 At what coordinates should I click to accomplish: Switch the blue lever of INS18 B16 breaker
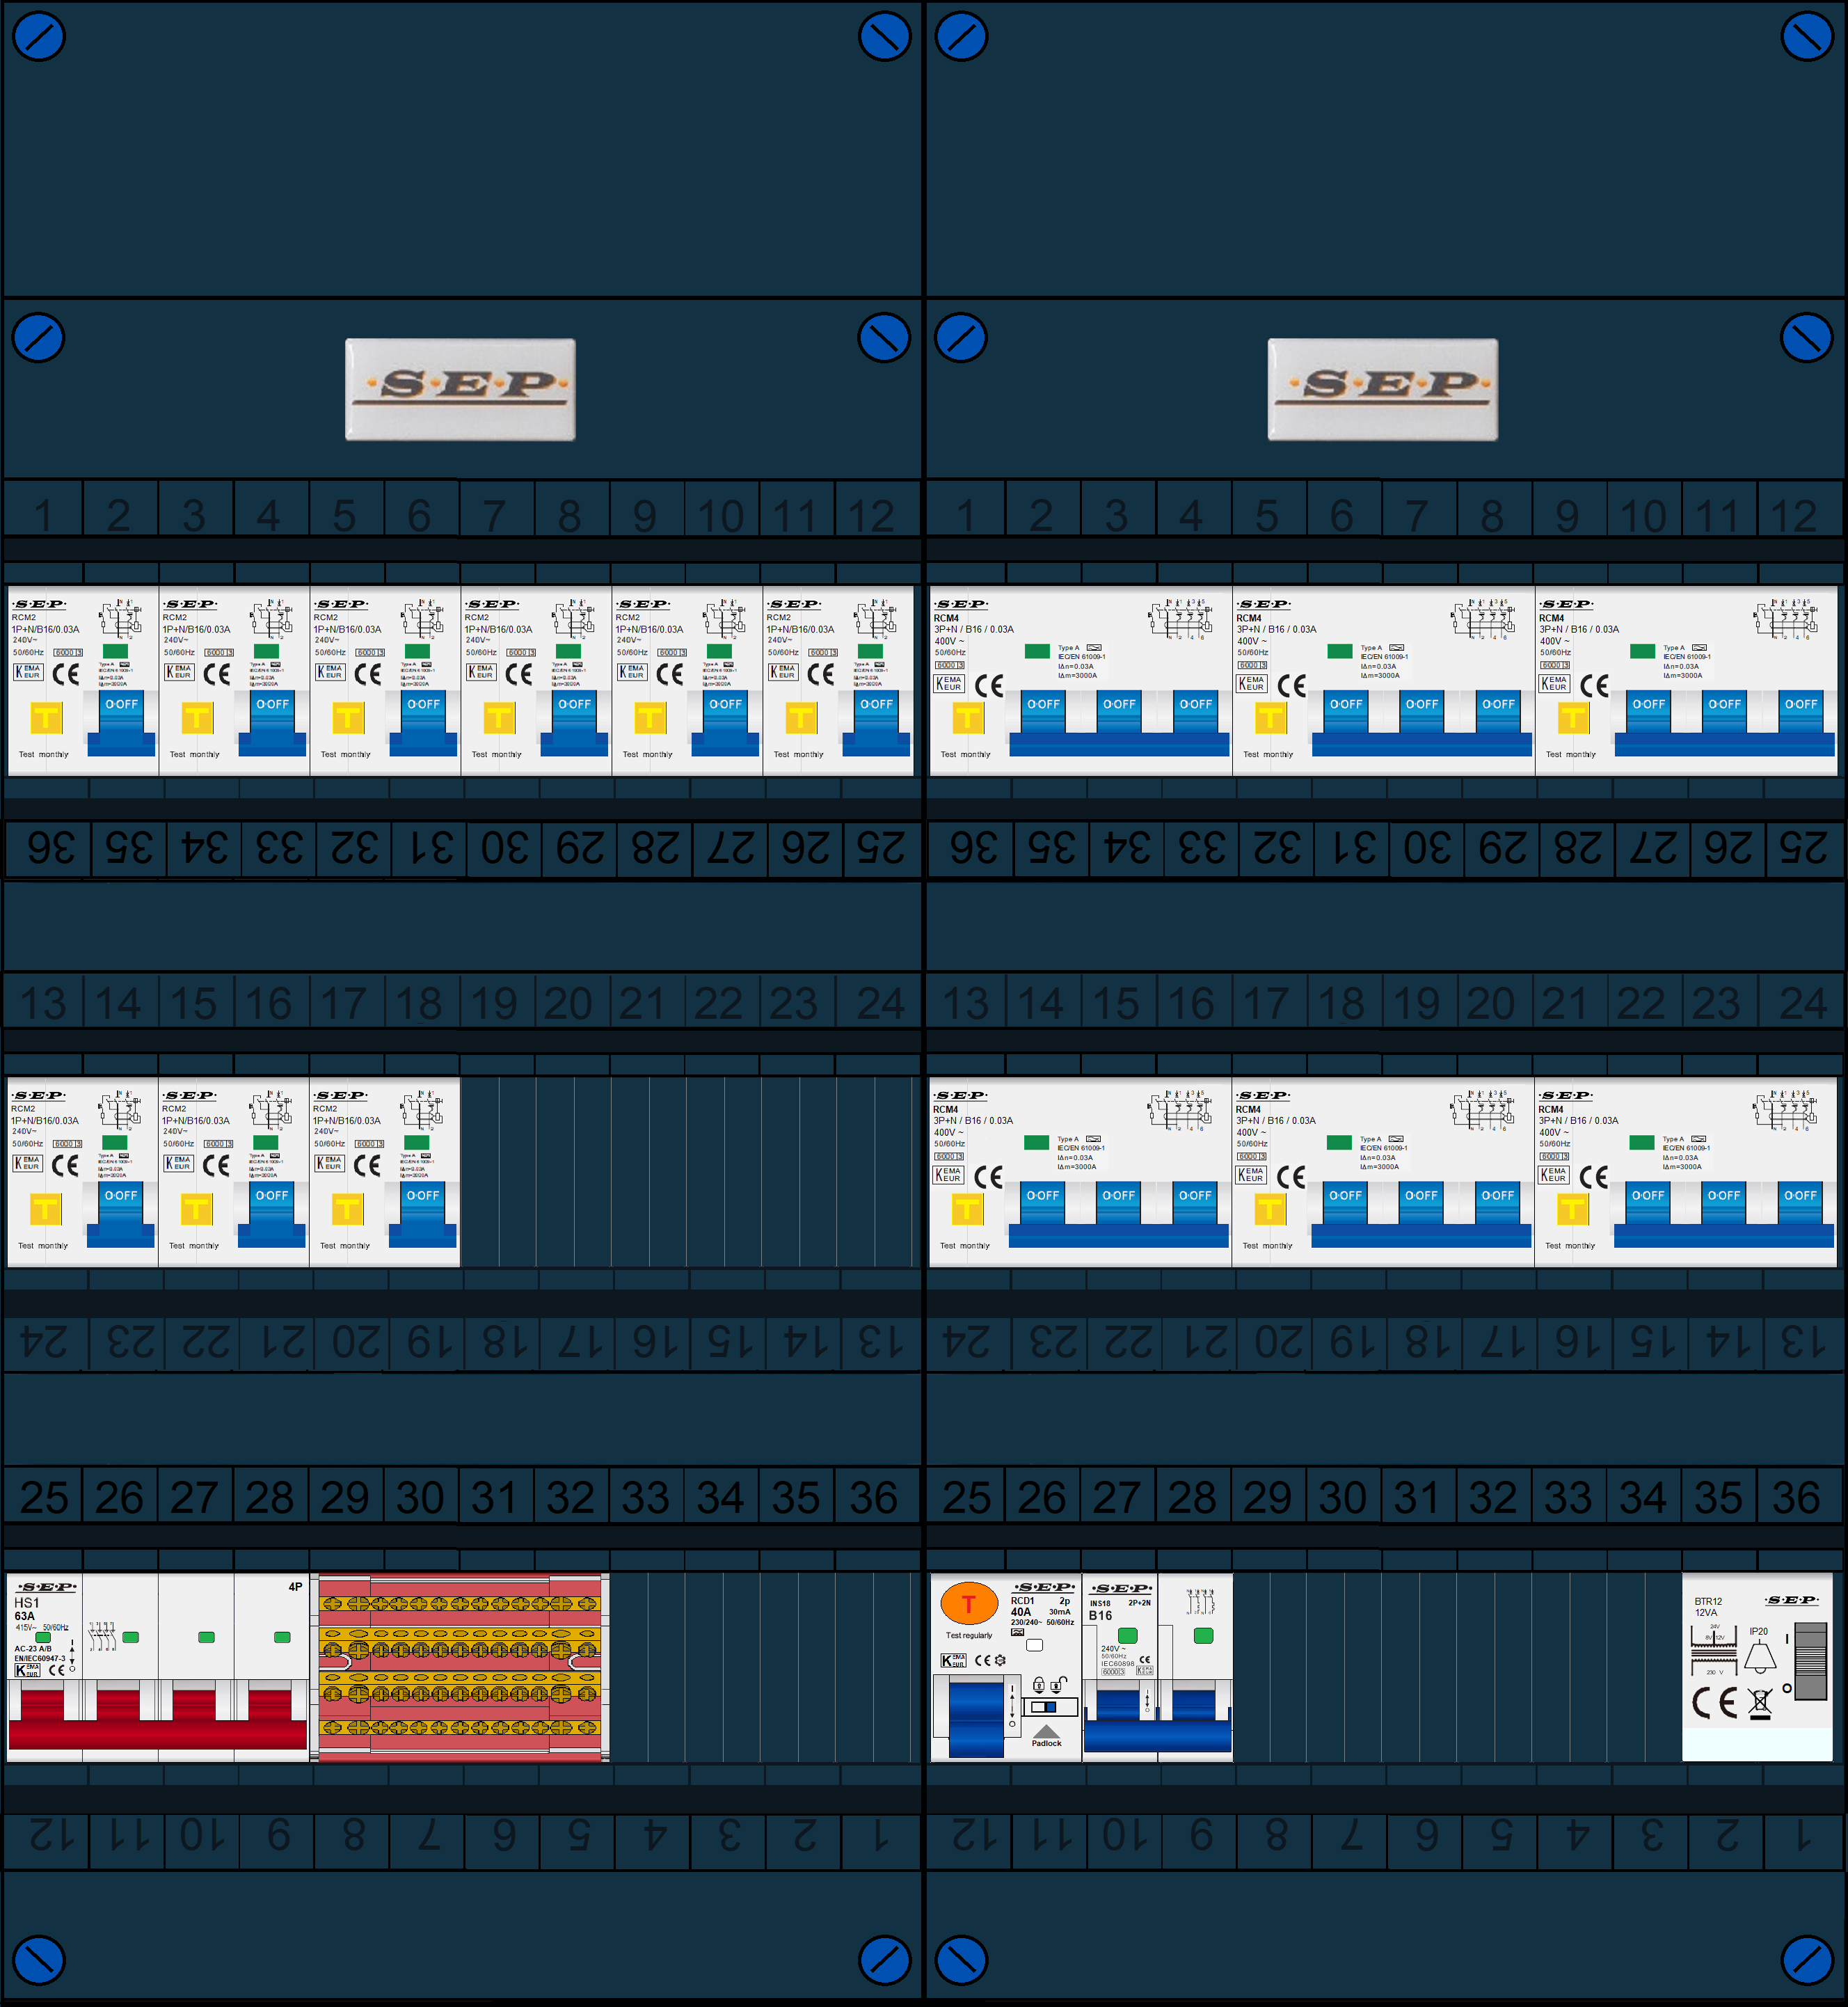[x=1157, y=1720]
